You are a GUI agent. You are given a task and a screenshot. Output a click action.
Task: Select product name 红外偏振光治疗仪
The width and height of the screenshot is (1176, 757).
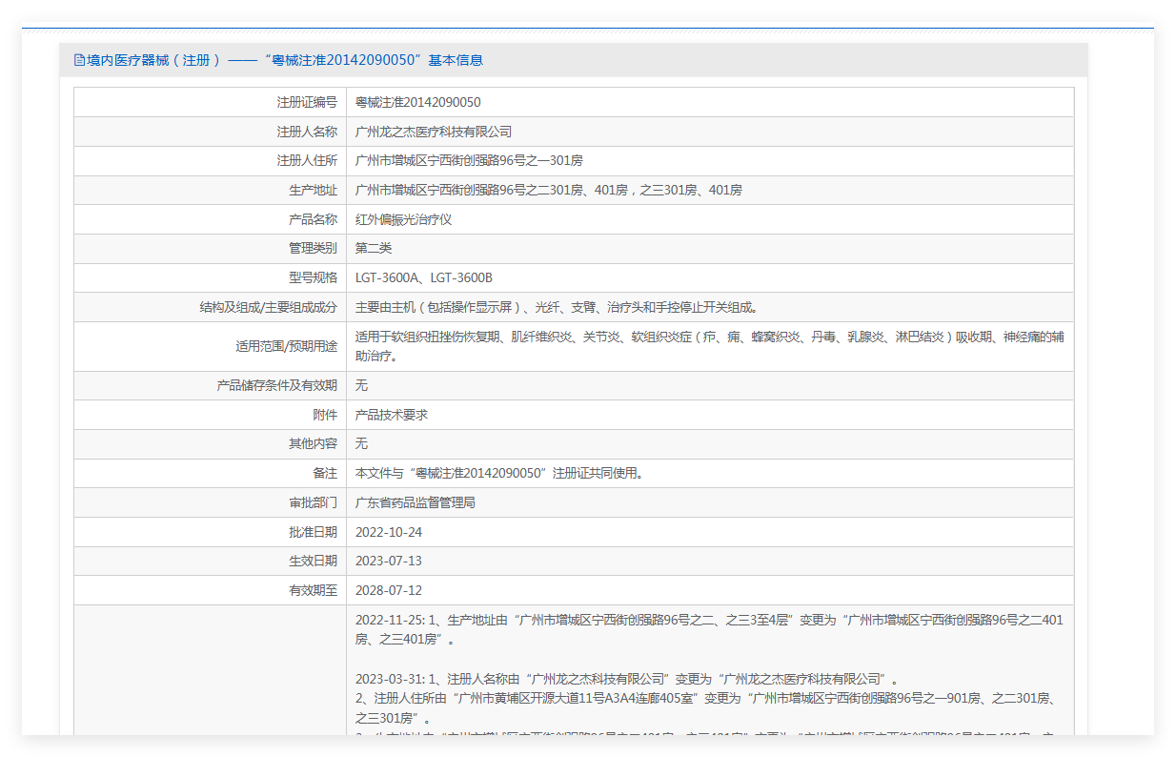pyautogui.click(x=403, y=219)
